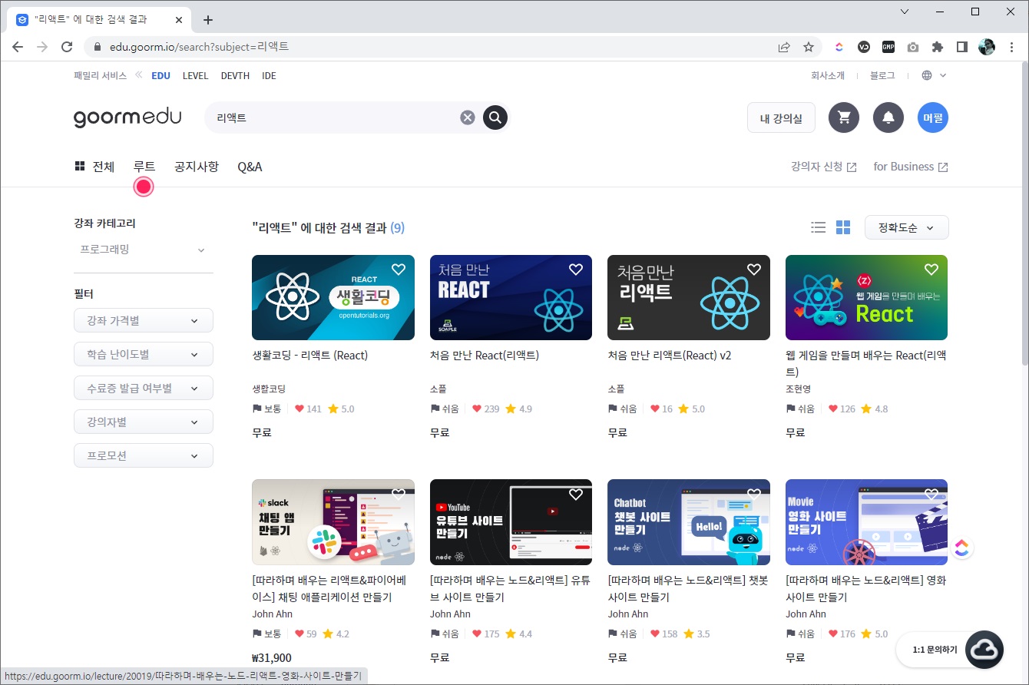Open the 머필 profile avatar menu

[933, 117]
